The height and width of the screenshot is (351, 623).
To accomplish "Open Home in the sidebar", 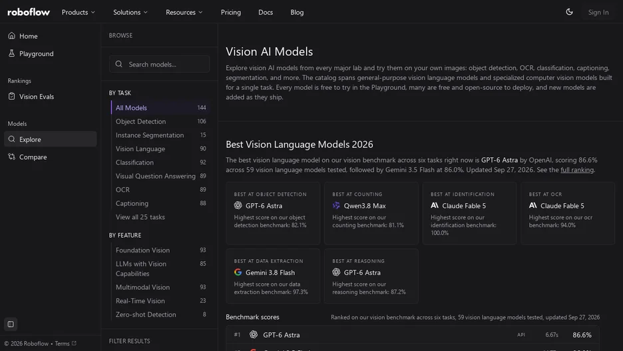I will pyautogui.click(x=51, y=36).
